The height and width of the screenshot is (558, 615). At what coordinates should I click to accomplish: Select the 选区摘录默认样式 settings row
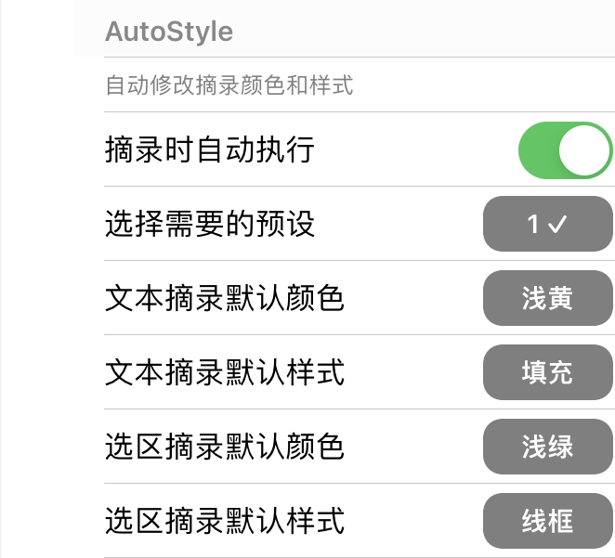pyautogui.click(x=360, y=521)
